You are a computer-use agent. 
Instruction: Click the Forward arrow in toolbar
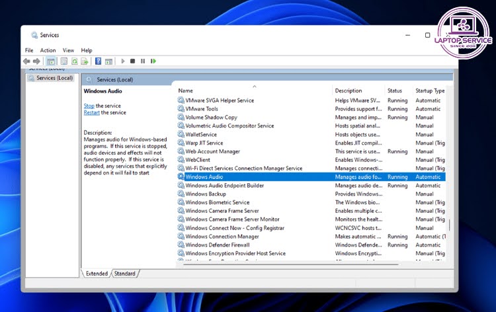(x=37, y=61)
